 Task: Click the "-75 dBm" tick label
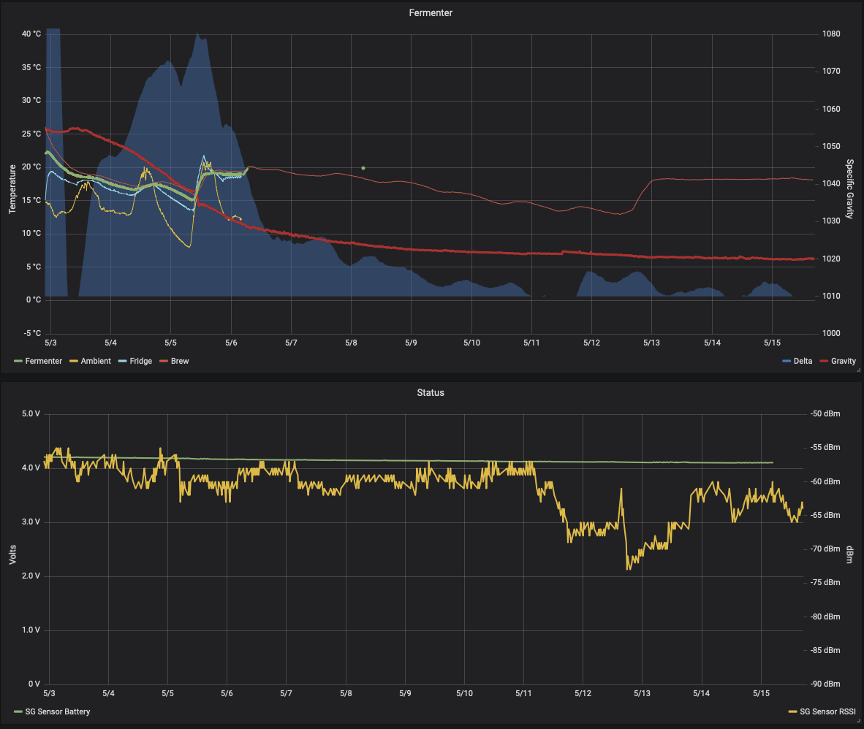pyautogui.click(x=825, y=582)
